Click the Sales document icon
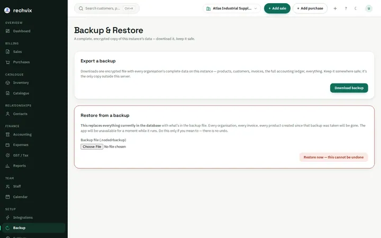This screenshot has height=238, width=381. click(x=8, y=52)
